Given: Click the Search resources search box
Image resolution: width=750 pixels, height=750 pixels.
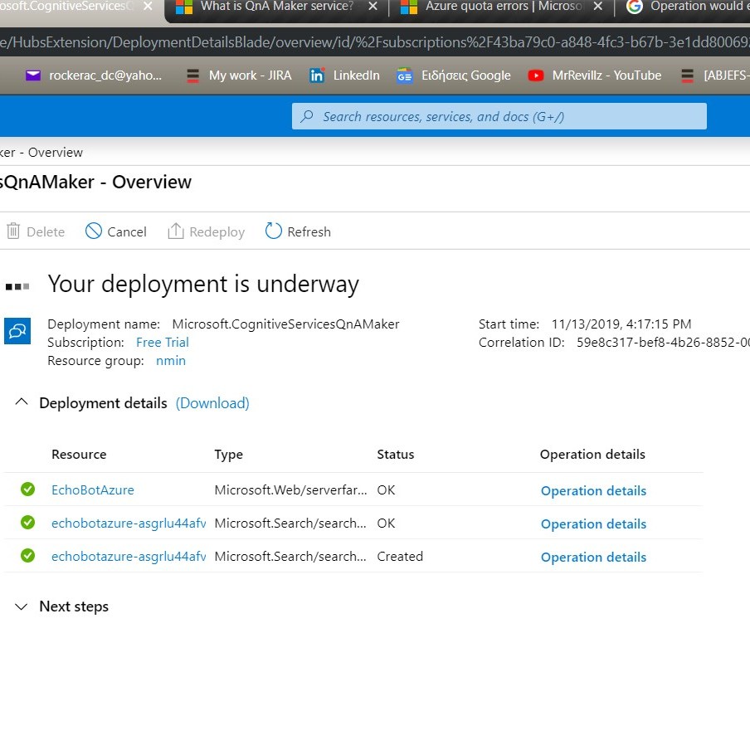Looking at the screenshot, I should [499, 117].
